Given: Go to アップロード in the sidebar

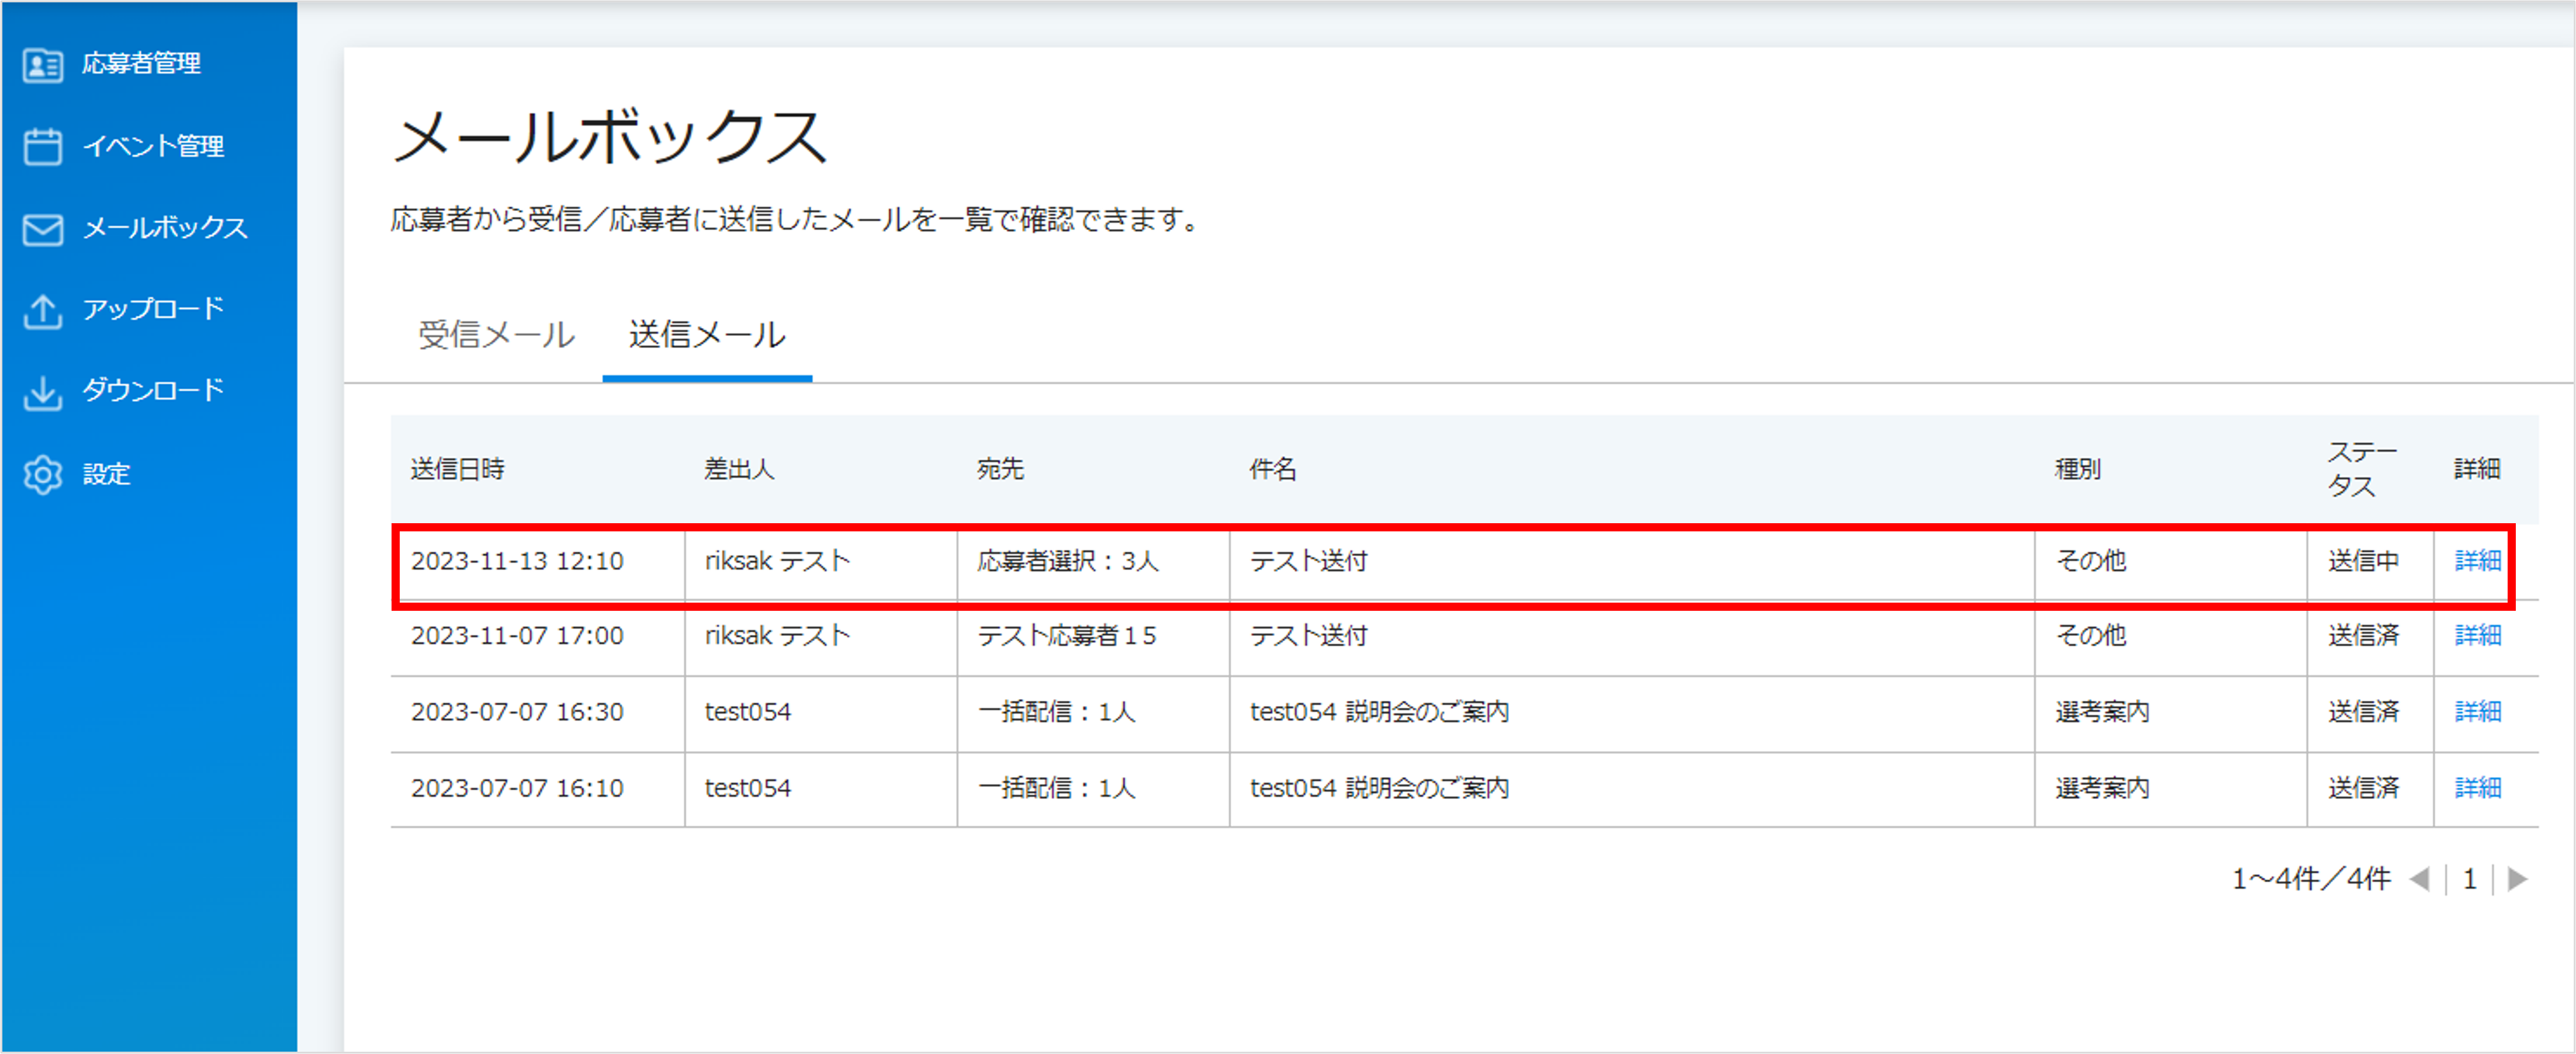Looking at the screenshot, I should (x=153, y=309).
